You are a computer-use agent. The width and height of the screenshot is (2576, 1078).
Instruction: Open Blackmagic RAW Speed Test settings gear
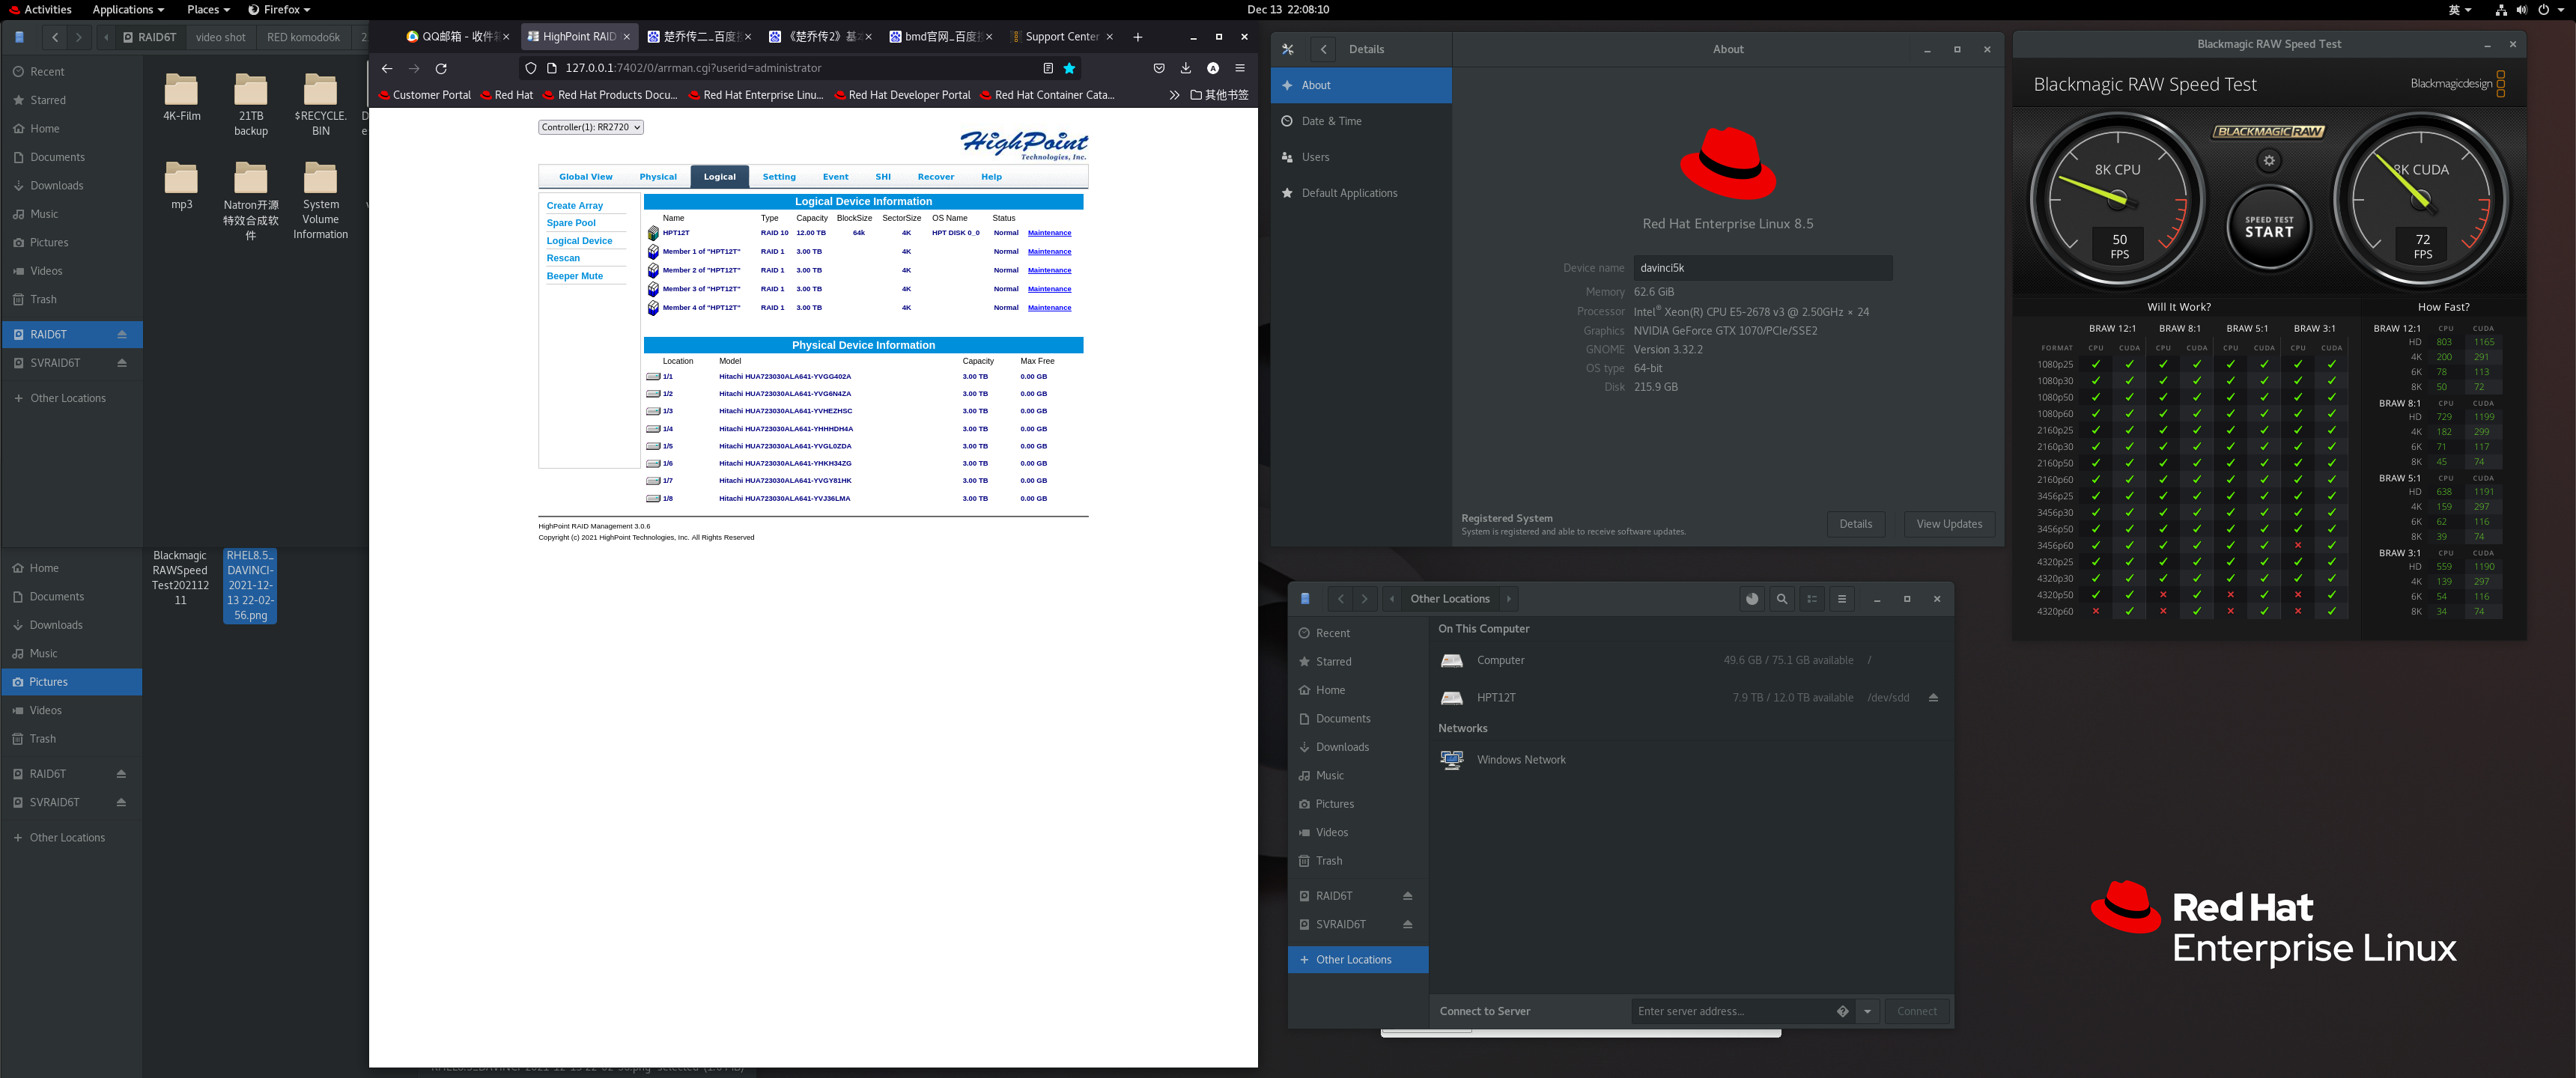(2268, 161)
